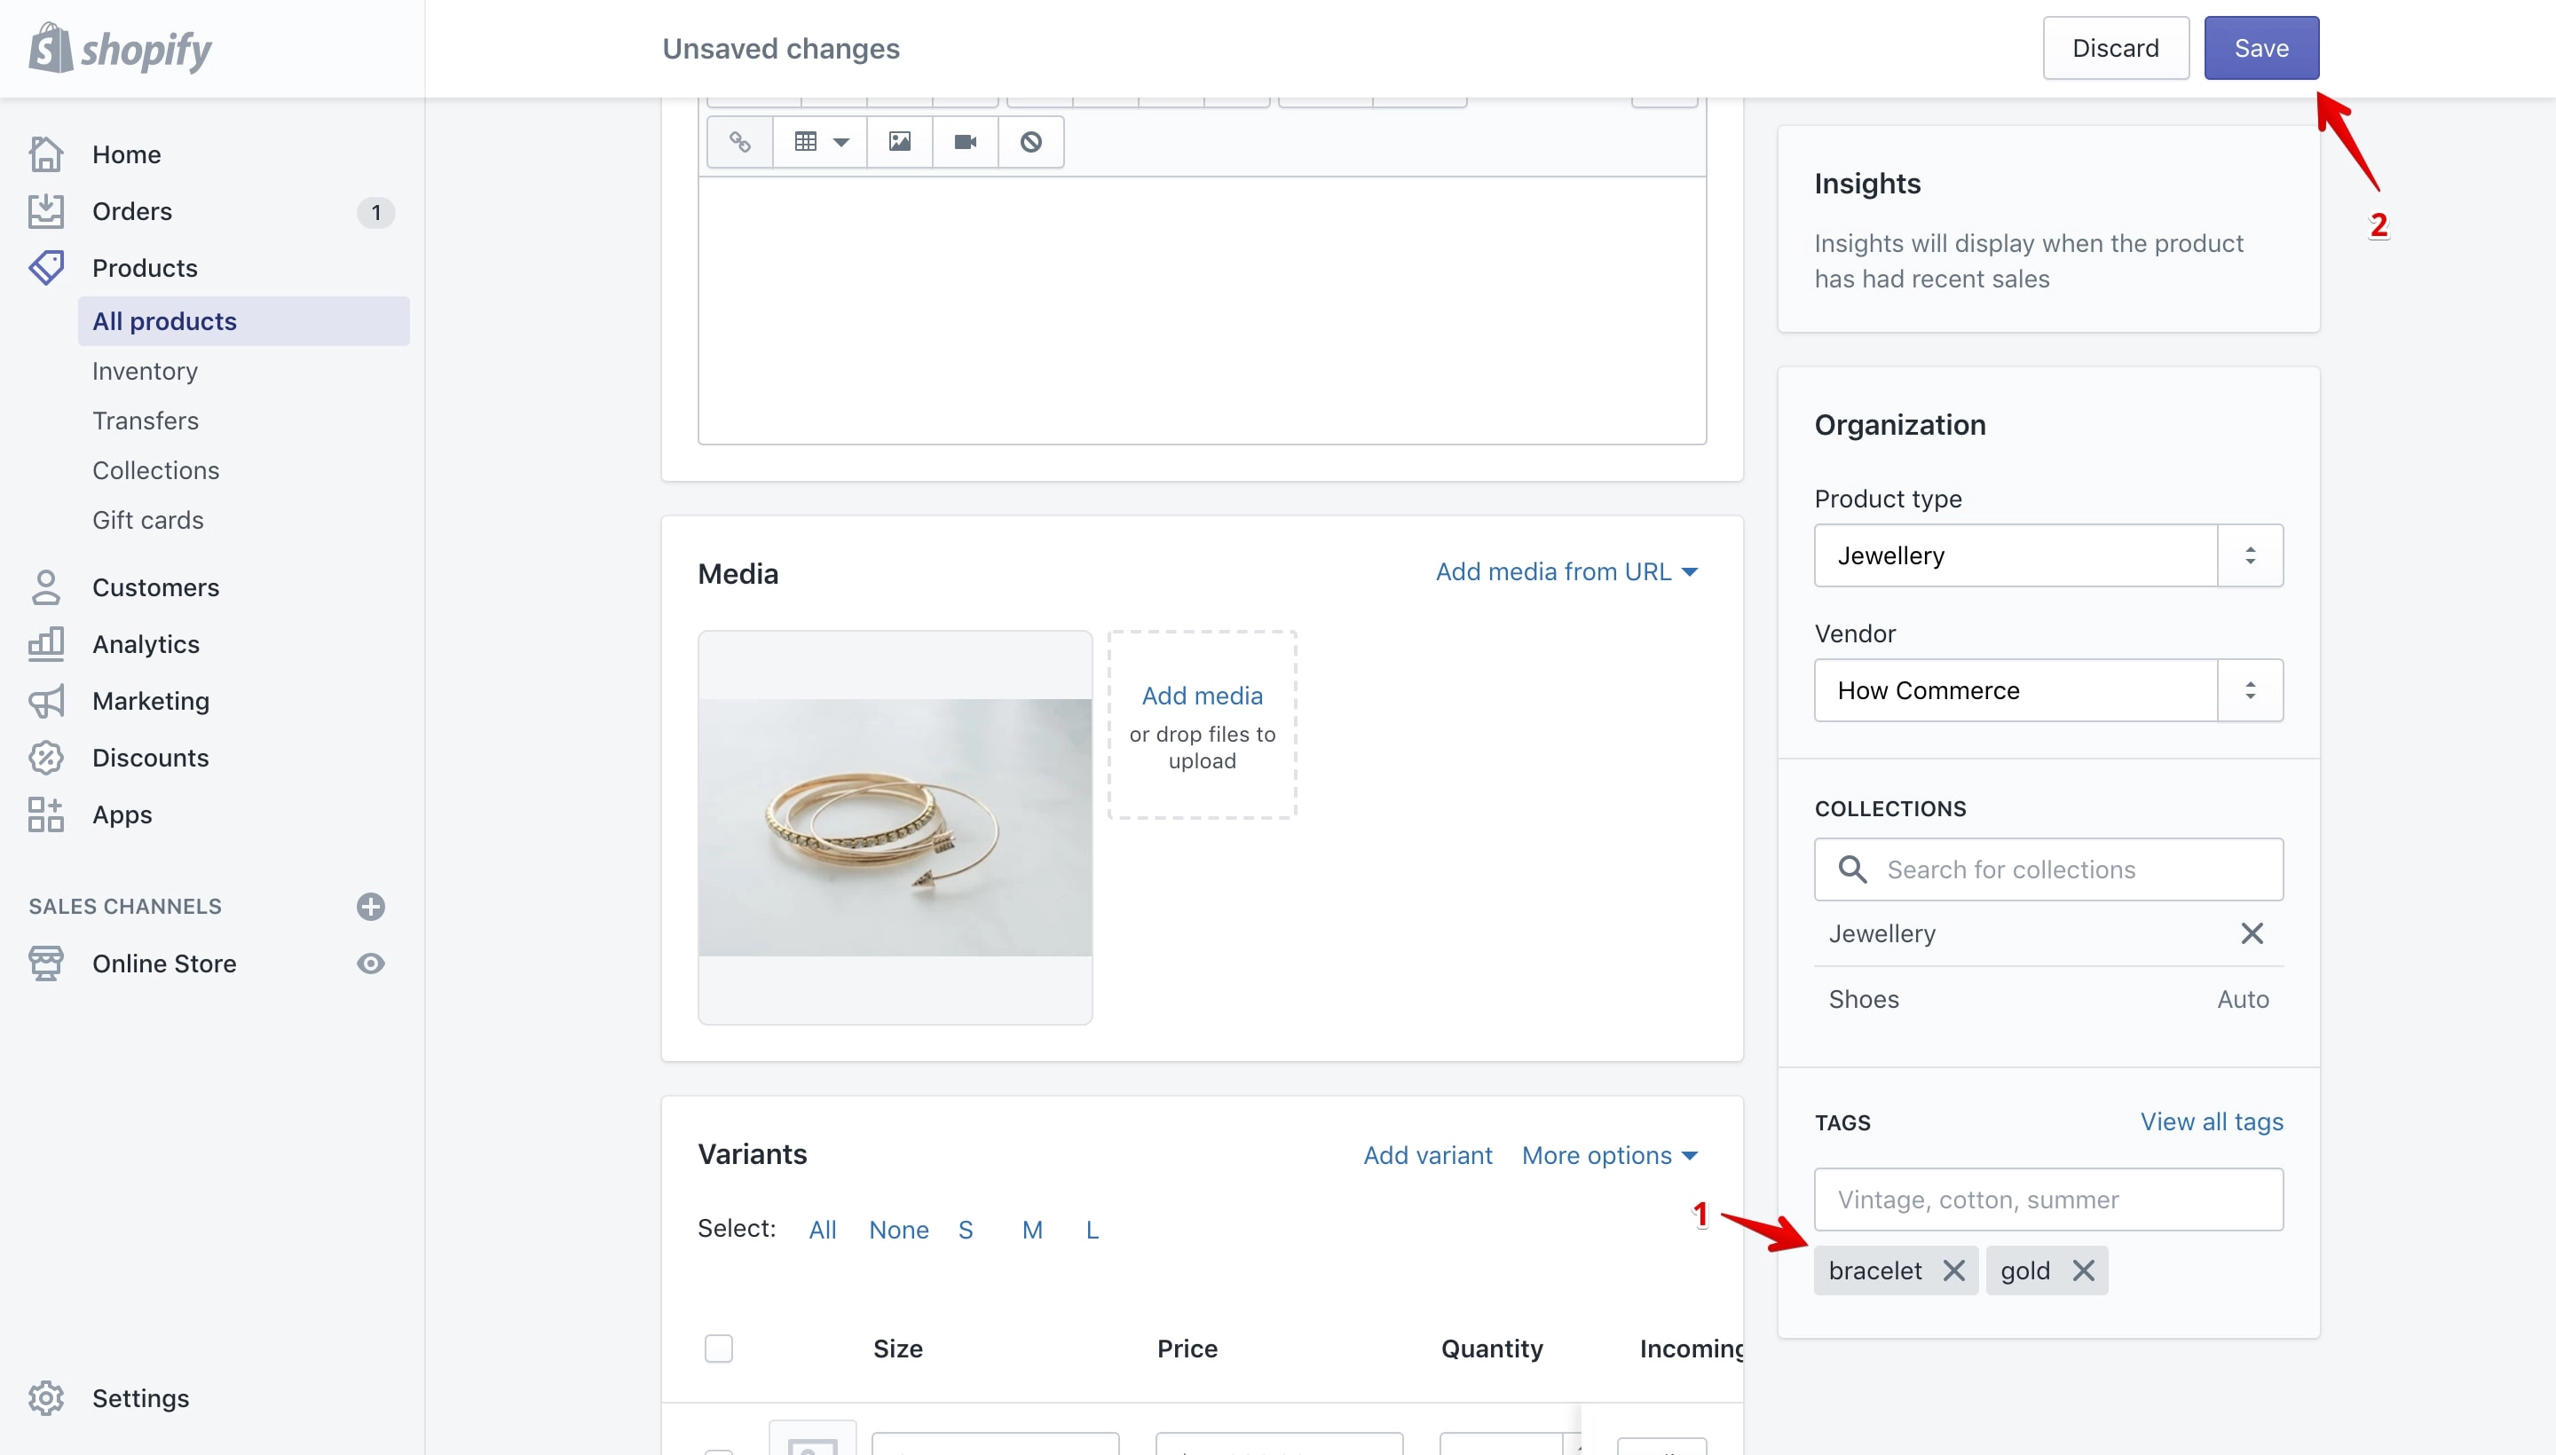Click the Discounts badge icon
The image size is (2556, 1455).
point(46,758)
